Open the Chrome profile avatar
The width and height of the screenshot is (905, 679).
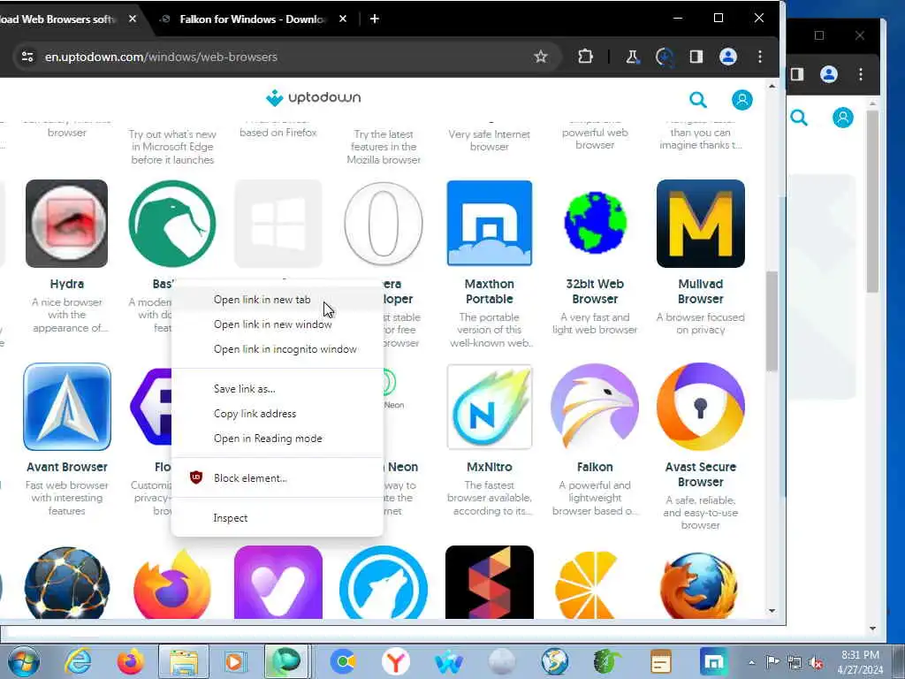(728, 57)
